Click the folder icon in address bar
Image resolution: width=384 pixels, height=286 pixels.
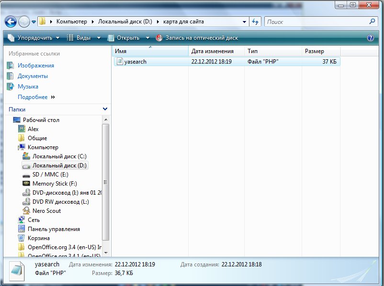click(42, 22)
